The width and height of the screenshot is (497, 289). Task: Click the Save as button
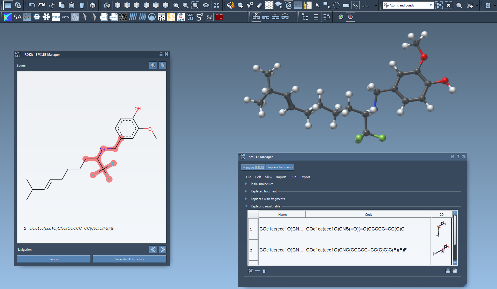coord(54,259)
